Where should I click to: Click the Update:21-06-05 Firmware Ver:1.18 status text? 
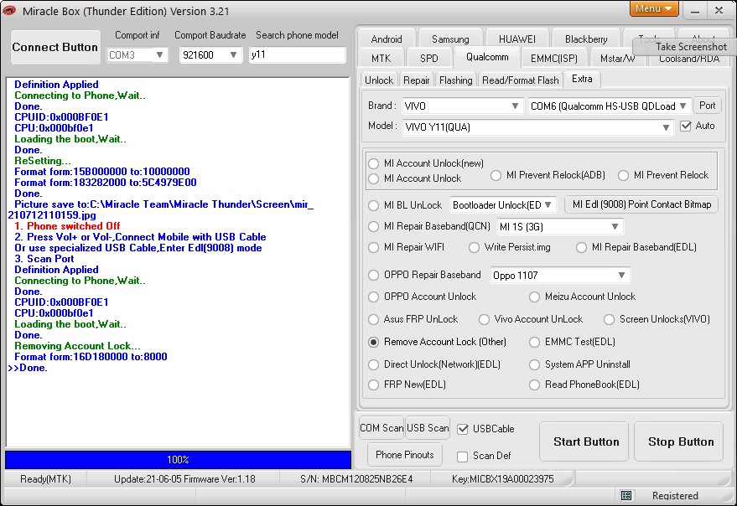click(184, 479)
